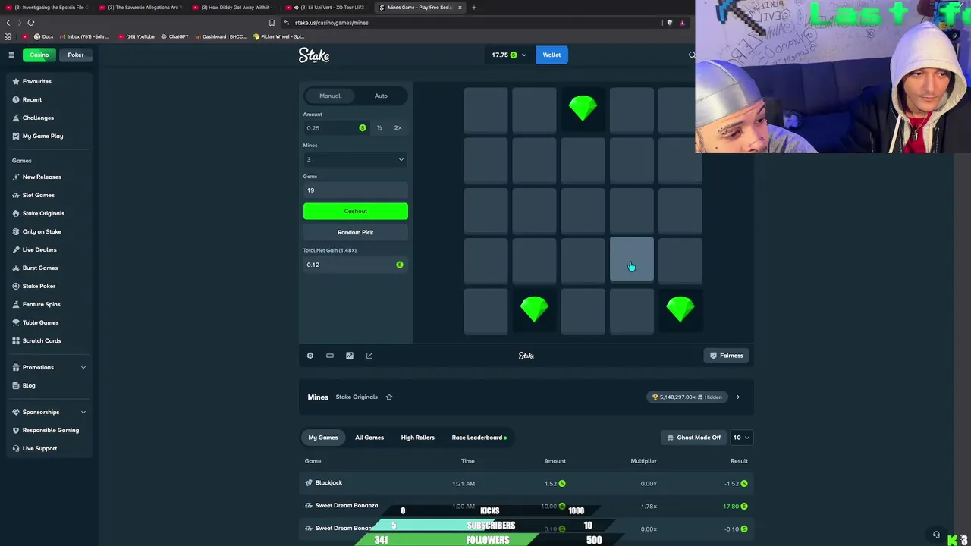
Task: Click Blackjack row in games table
Action: point(526,483)
